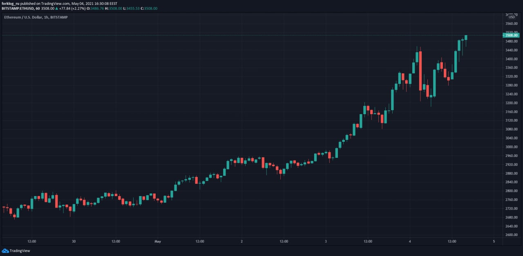Select the day 3 marker on time axis
This screenshot has height=256, width=523.
click(326, 241)
